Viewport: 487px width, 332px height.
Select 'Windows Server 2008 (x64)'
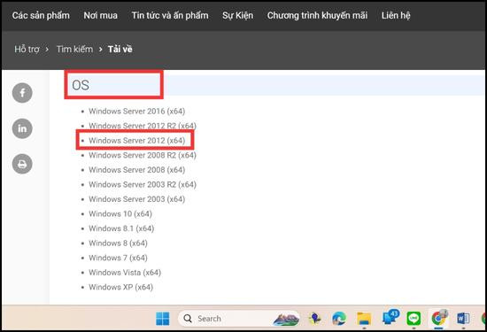[136, 170]
